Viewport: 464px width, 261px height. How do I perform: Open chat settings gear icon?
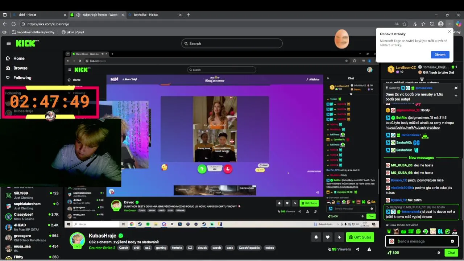[439, 253]
